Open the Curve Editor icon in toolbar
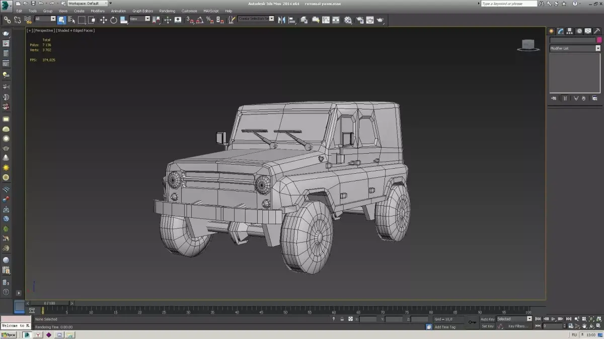 pos(326,20)
